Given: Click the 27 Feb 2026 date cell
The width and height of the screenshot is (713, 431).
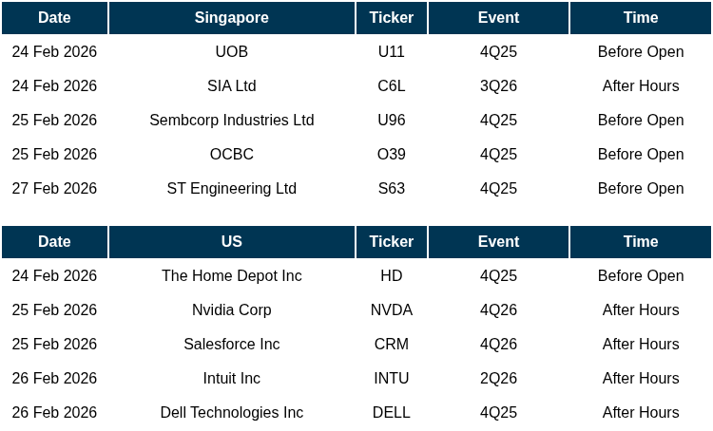Looking at the screenshot, I should click(x=54, y=189).
